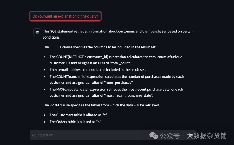Click the 'The FROM clause specifies' sentence

click(101, 105)
